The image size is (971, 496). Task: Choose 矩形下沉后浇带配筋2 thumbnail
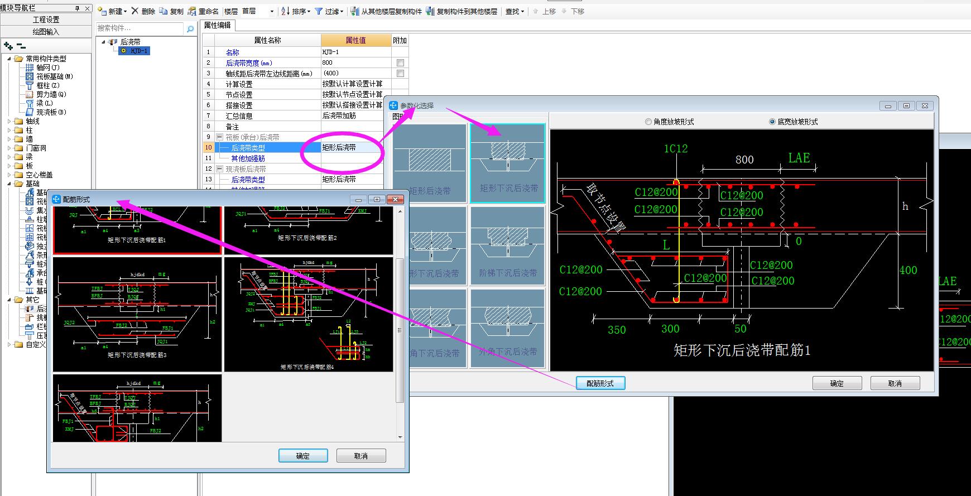click(308, 230)
